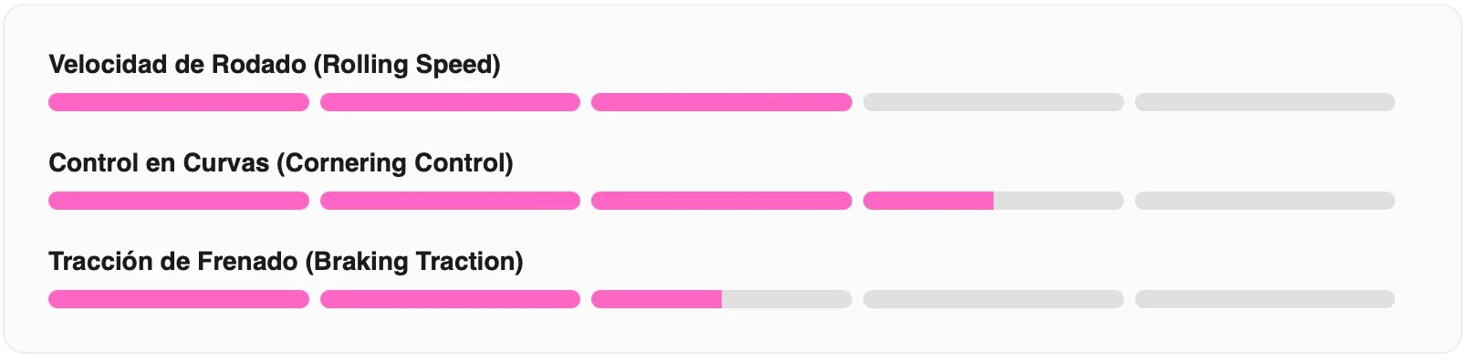Click the third Cornering Control bar segment

point(722,201)
